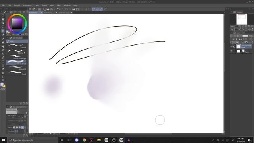The width and height of the screenshot is (254, 143).
Task: Click the layer opacity slider
Action: coord(245,36)
